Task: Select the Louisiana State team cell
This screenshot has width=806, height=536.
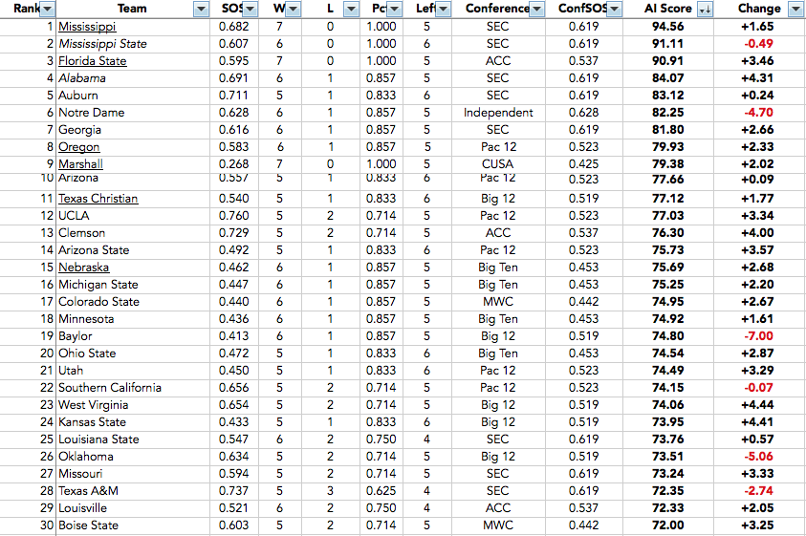Action: [133, 440]
